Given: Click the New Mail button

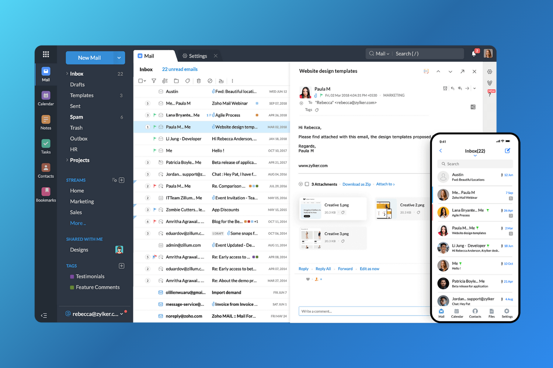Looking at the screenshot, I should 89,58.
